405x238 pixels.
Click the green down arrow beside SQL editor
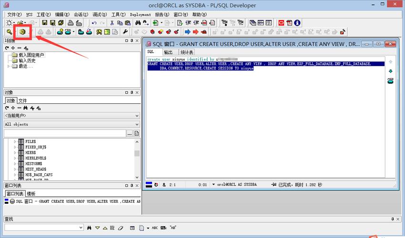pos(391,71)
